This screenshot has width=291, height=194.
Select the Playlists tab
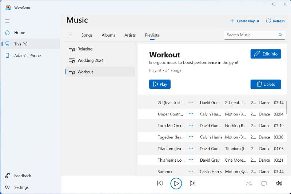(152, 35)
